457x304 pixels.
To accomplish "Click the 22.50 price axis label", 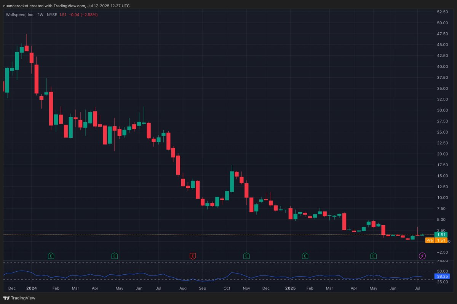I will 443,143.
